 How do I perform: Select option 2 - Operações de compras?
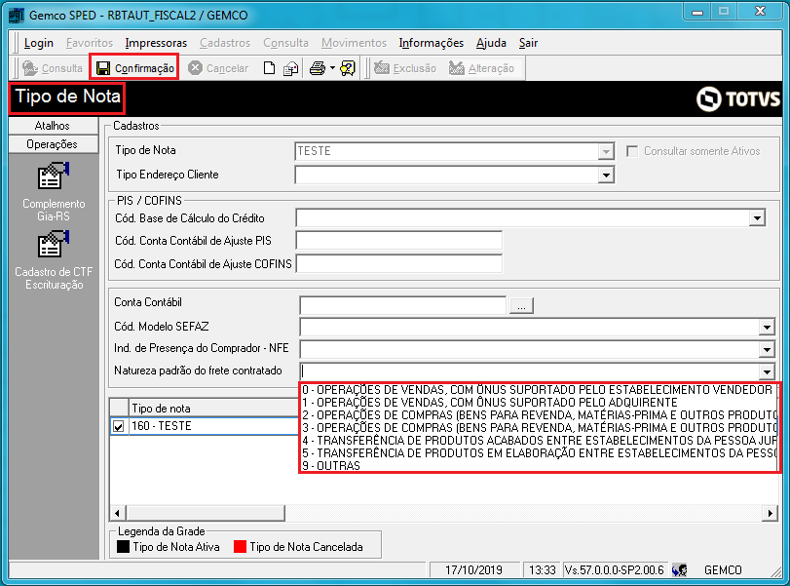coord(539,415)
